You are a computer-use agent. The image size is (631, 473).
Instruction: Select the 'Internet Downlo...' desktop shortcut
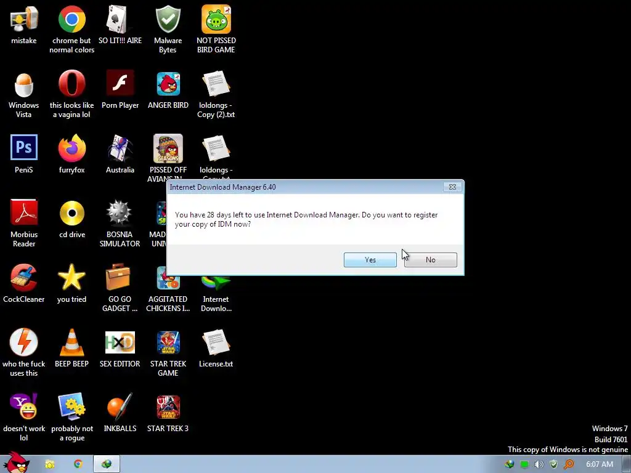click(x=216, y=294)
